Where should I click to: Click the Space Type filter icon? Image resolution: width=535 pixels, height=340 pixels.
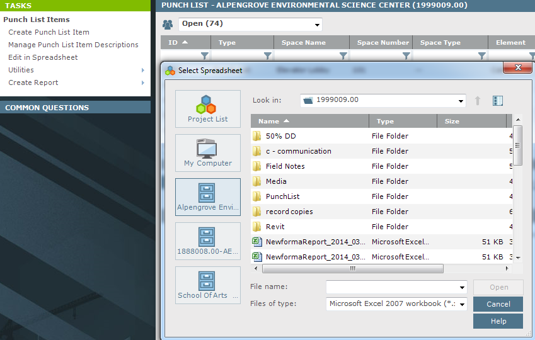pyautogui.click(x=482, y=55)
